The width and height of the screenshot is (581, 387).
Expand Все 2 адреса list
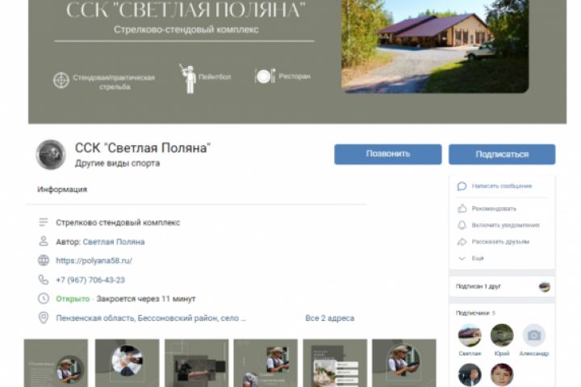click(329, 318)
